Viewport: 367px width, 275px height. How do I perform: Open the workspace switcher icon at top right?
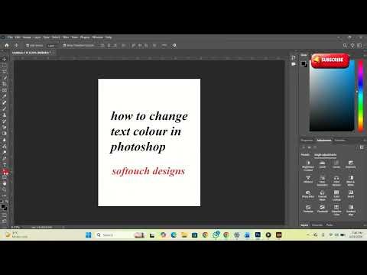click(x=359, y=45)
